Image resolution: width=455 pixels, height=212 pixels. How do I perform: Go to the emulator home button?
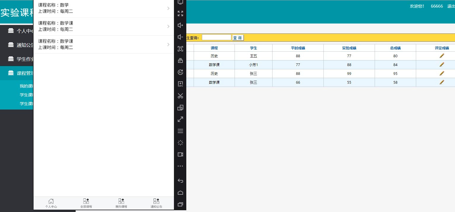tap(180, 193)
